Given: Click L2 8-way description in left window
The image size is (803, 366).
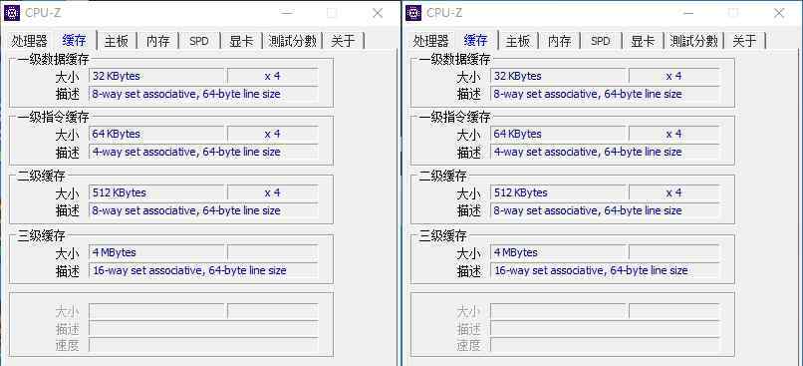Looking at the screenshot, I should (203, 210).
